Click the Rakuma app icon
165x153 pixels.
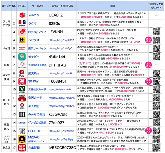point(22,23)
